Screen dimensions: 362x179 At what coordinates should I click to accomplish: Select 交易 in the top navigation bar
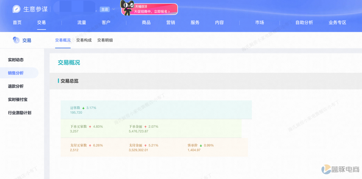point(42,22)
